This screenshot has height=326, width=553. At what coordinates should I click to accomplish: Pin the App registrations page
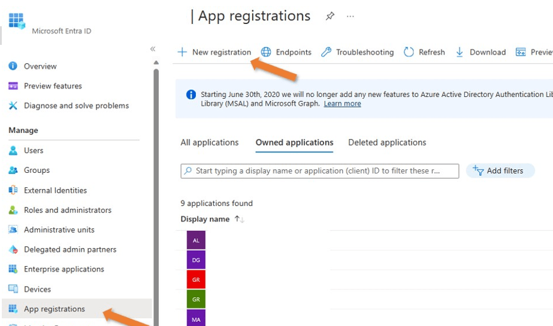coord(330,16)
